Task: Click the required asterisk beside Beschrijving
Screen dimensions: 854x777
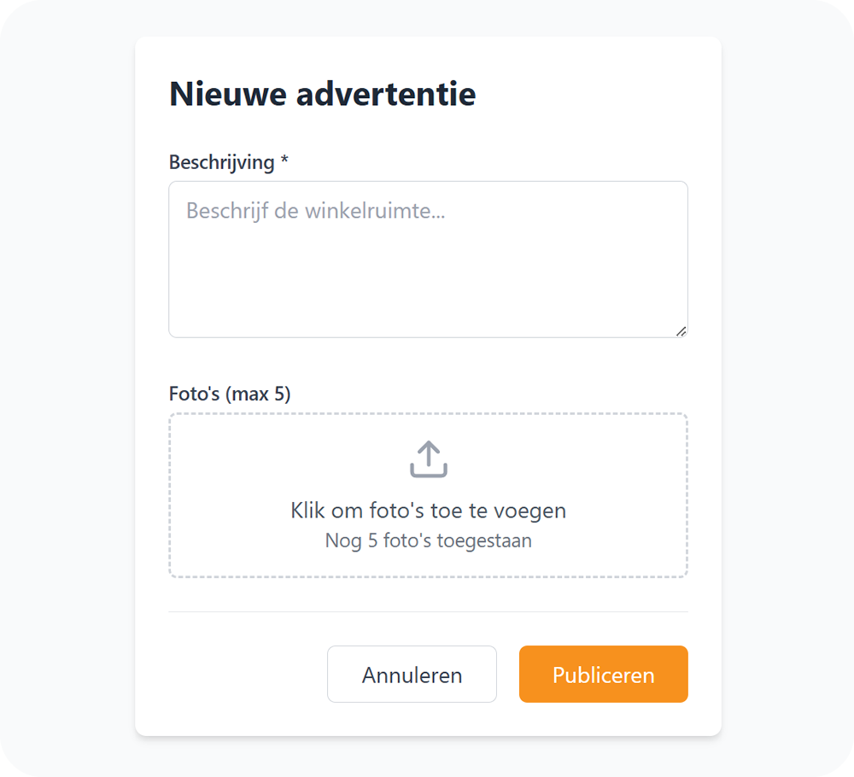Action: 284,160
